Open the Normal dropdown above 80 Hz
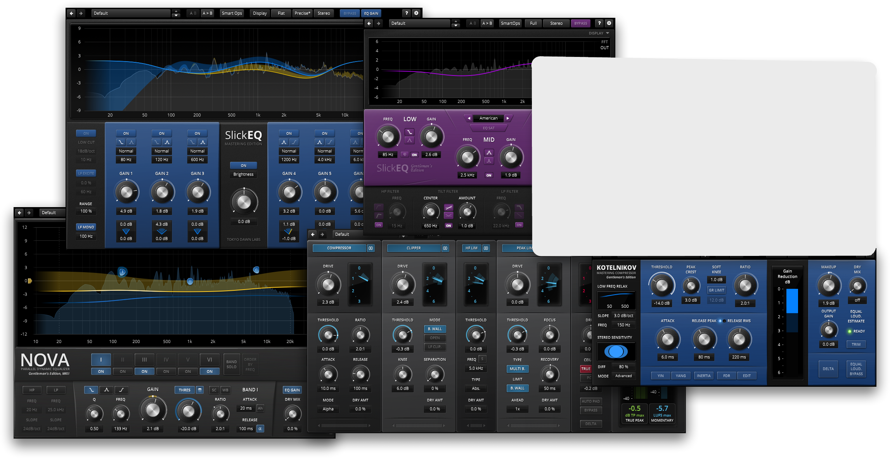Viewport: 890px width, 458px height. 126,151
